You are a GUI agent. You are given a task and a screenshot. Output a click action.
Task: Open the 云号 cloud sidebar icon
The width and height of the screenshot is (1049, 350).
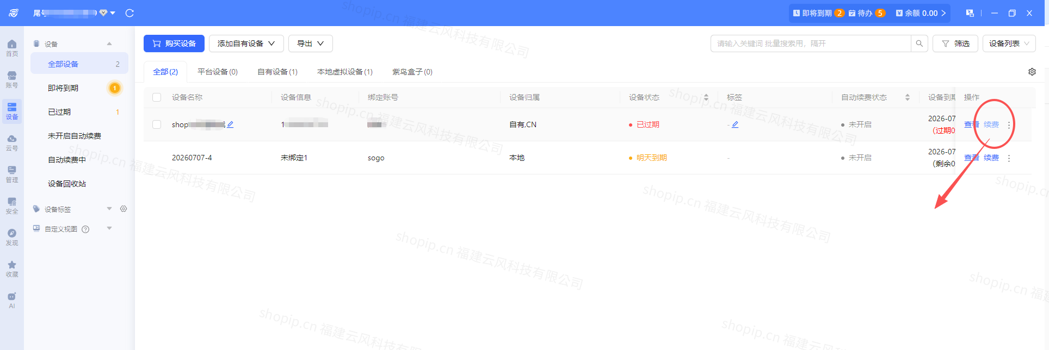(x=12, y=142)
